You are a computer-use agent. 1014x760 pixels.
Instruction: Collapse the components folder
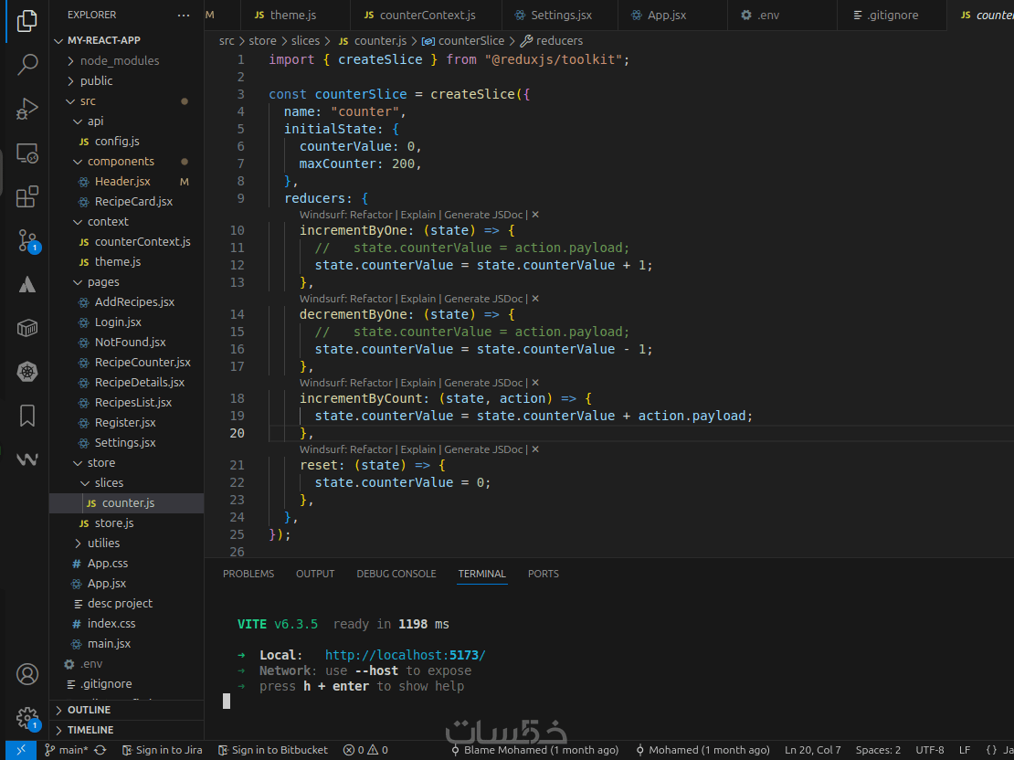tap(120, 162)
